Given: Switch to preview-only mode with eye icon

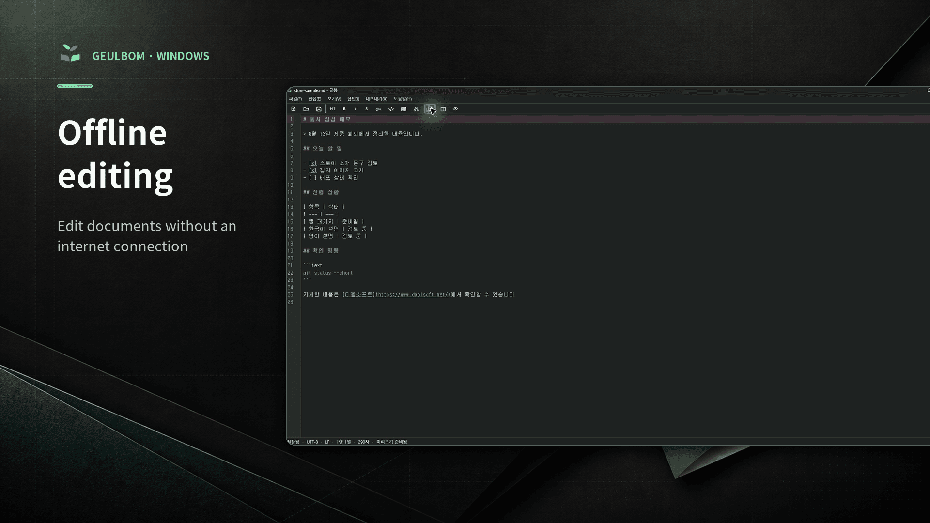Looking at the screenshot, I should tap(455, 109).
